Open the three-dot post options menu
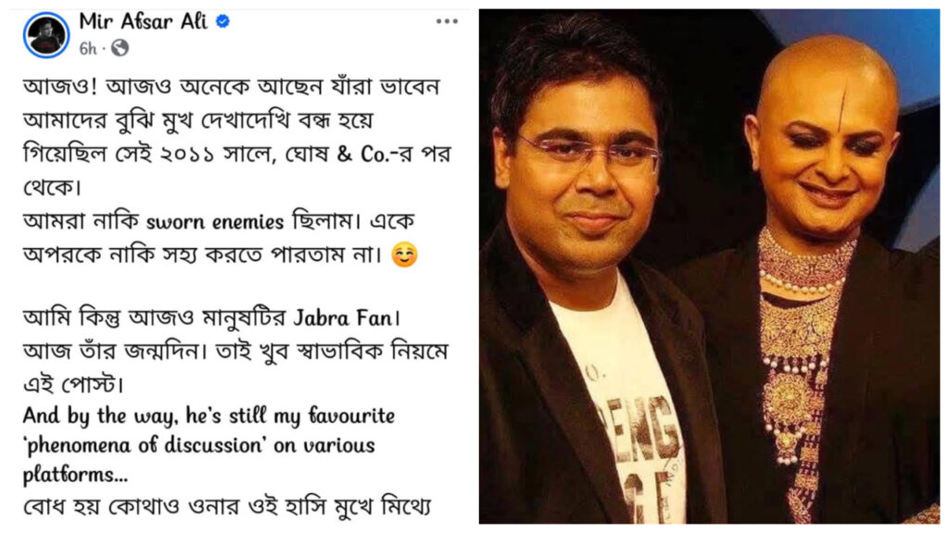This screenshot has height=533, width=949. [447, 22]
